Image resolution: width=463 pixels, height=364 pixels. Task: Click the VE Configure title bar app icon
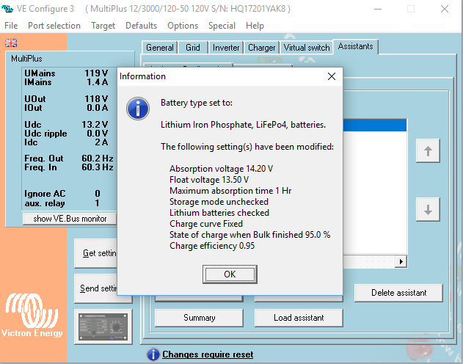click(7, 9)
